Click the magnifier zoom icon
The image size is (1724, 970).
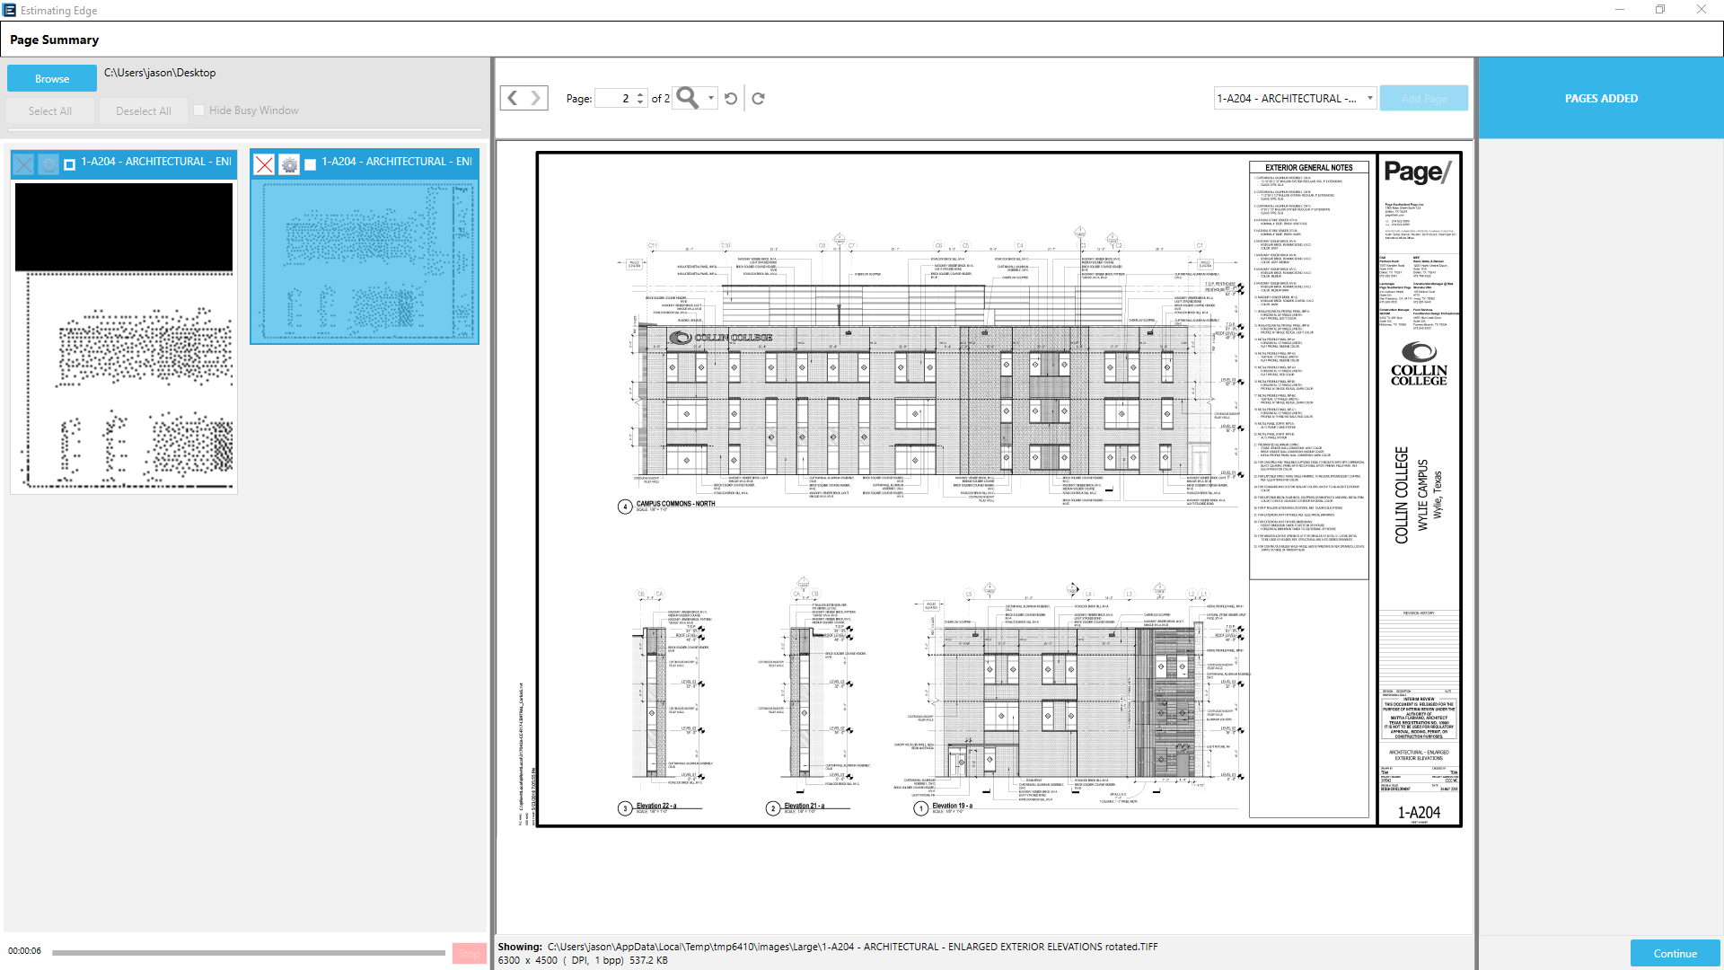(x=688, y=98)
